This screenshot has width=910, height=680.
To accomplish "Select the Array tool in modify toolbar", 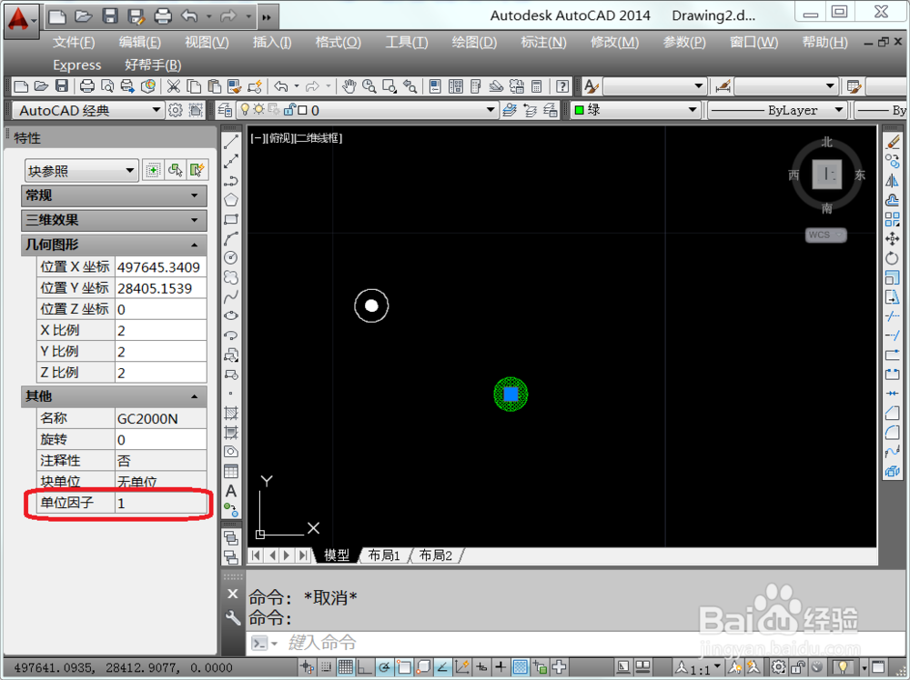I will [893, 219].
